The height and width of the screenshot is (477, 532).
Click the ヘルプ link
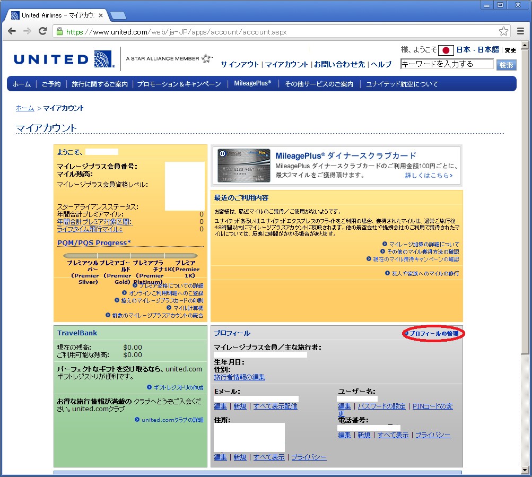[x=381, y=64]
